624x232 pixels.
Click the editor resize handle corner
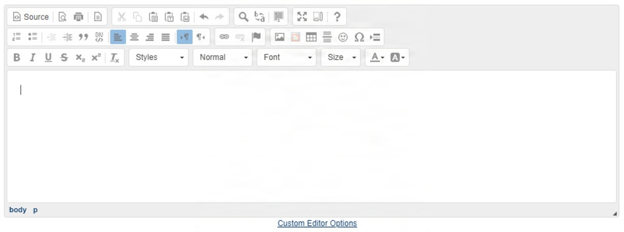615,214
